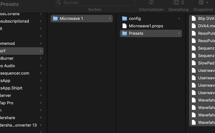Select the Microwave1.props file name
215x133 pixels.
(146, 26)
